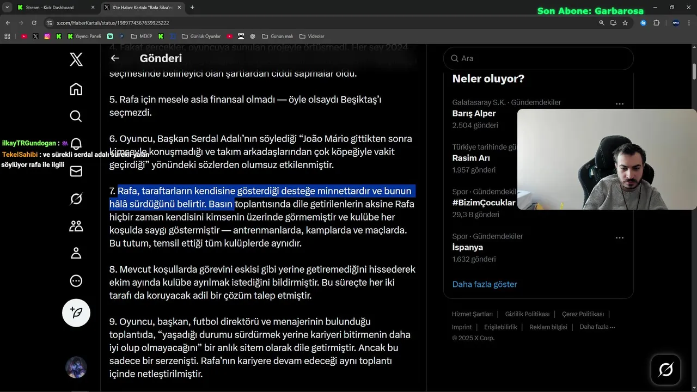Open Erişilebilirlik footer link
This screenshot has height=392, width=697.
(500, 327)
